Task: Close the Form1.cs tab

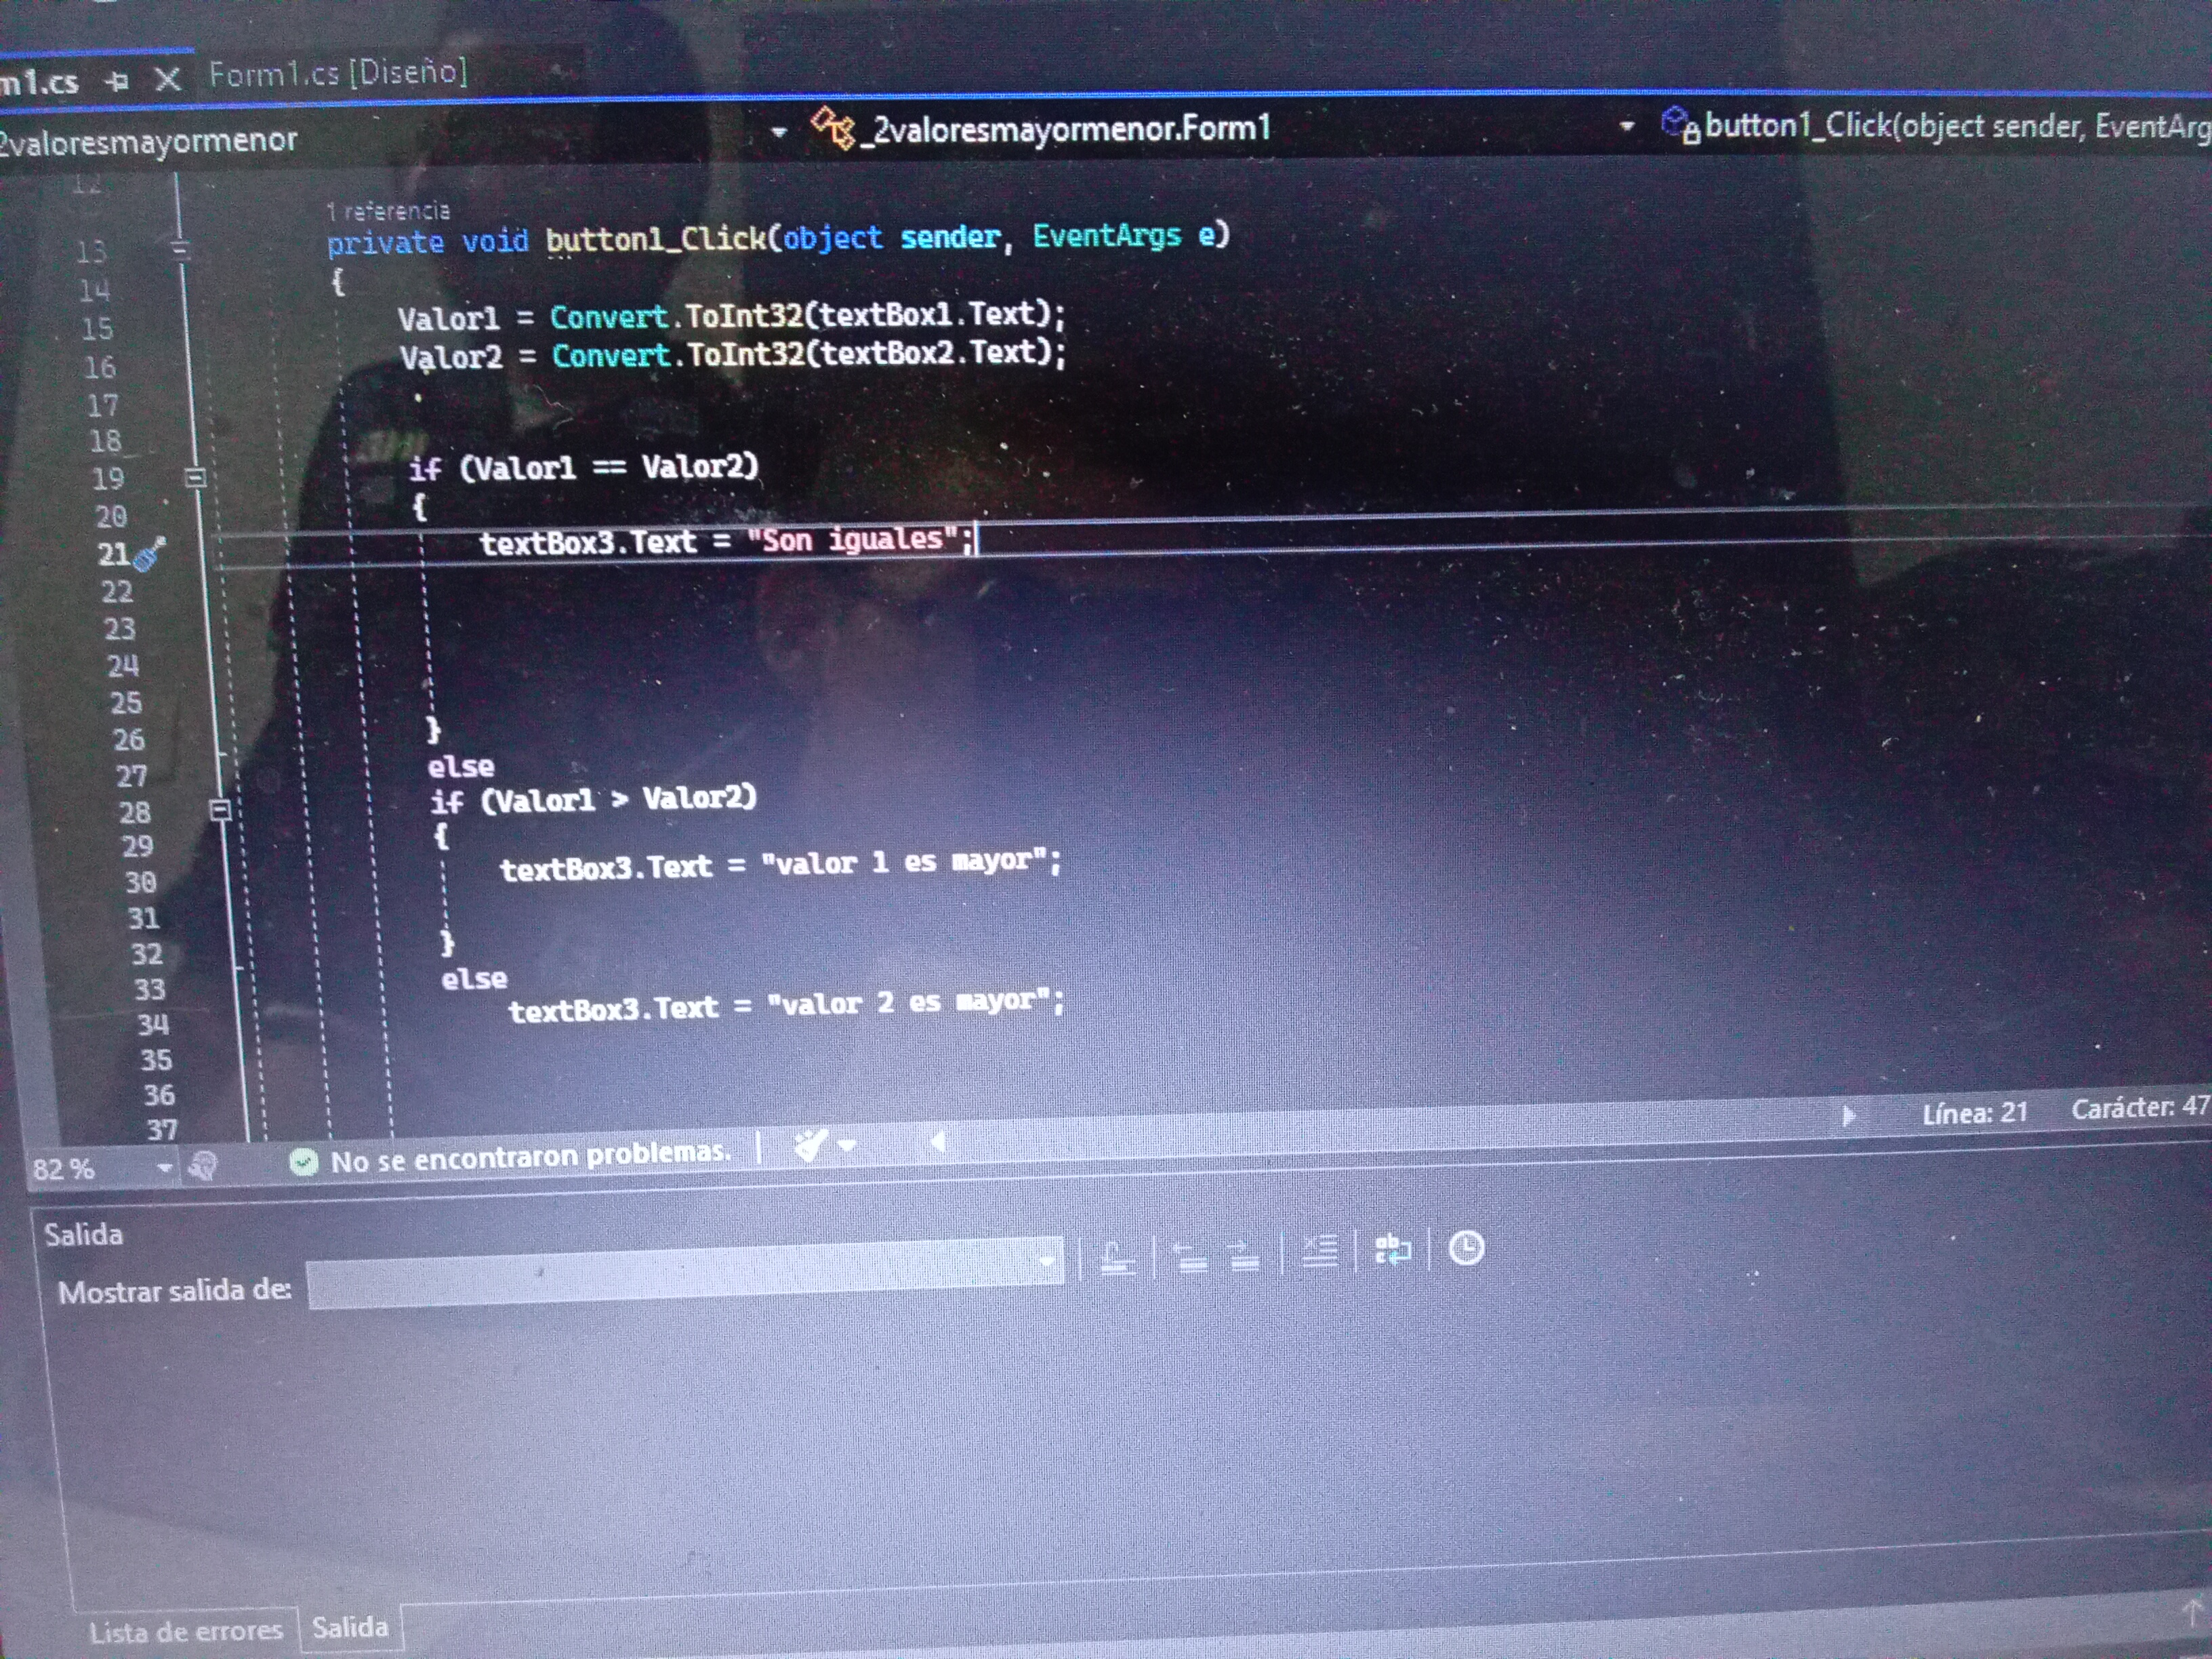Action: pyautogui.click(x=168, y=79)
